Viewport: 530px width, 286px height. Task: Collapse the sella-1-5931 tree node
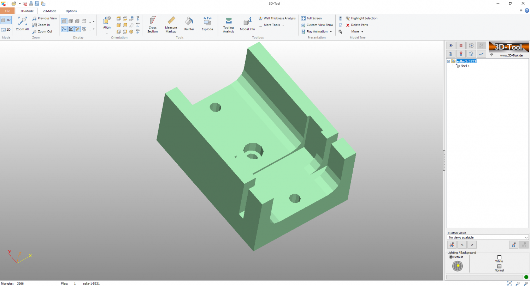448,61
